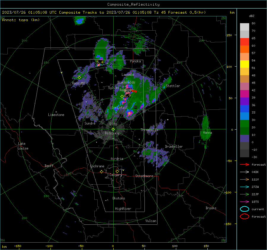Click the purple 39-36 dBZ swatch

(x=244, y=101)
